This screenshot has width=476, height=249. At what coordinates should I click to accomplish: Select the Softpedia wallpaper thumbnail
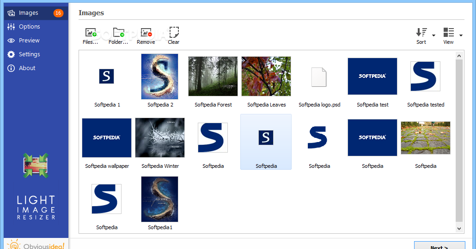107,138
